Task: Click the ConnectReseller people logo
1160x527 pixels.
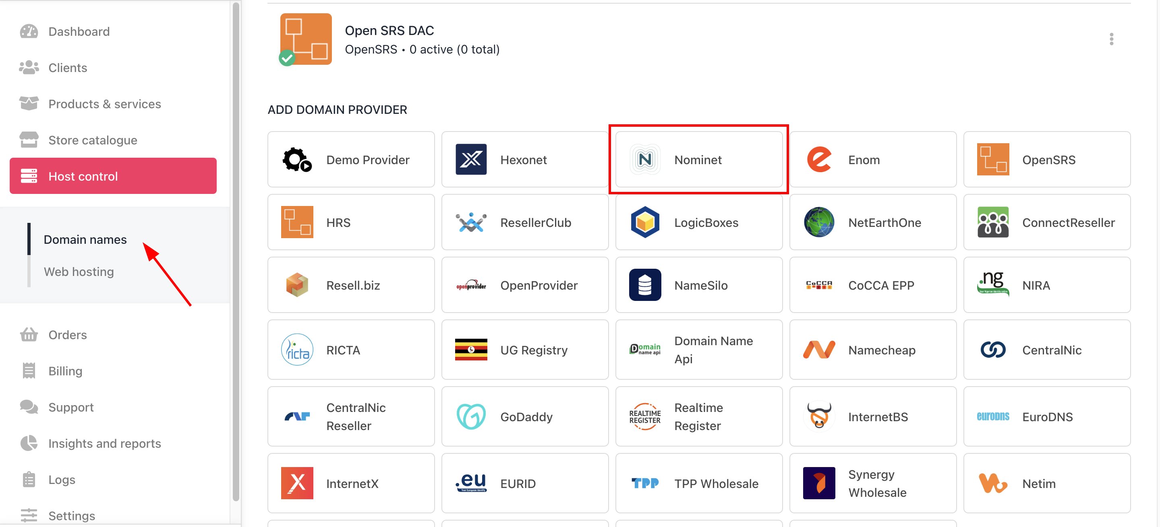Action: [x=992, y=222]
